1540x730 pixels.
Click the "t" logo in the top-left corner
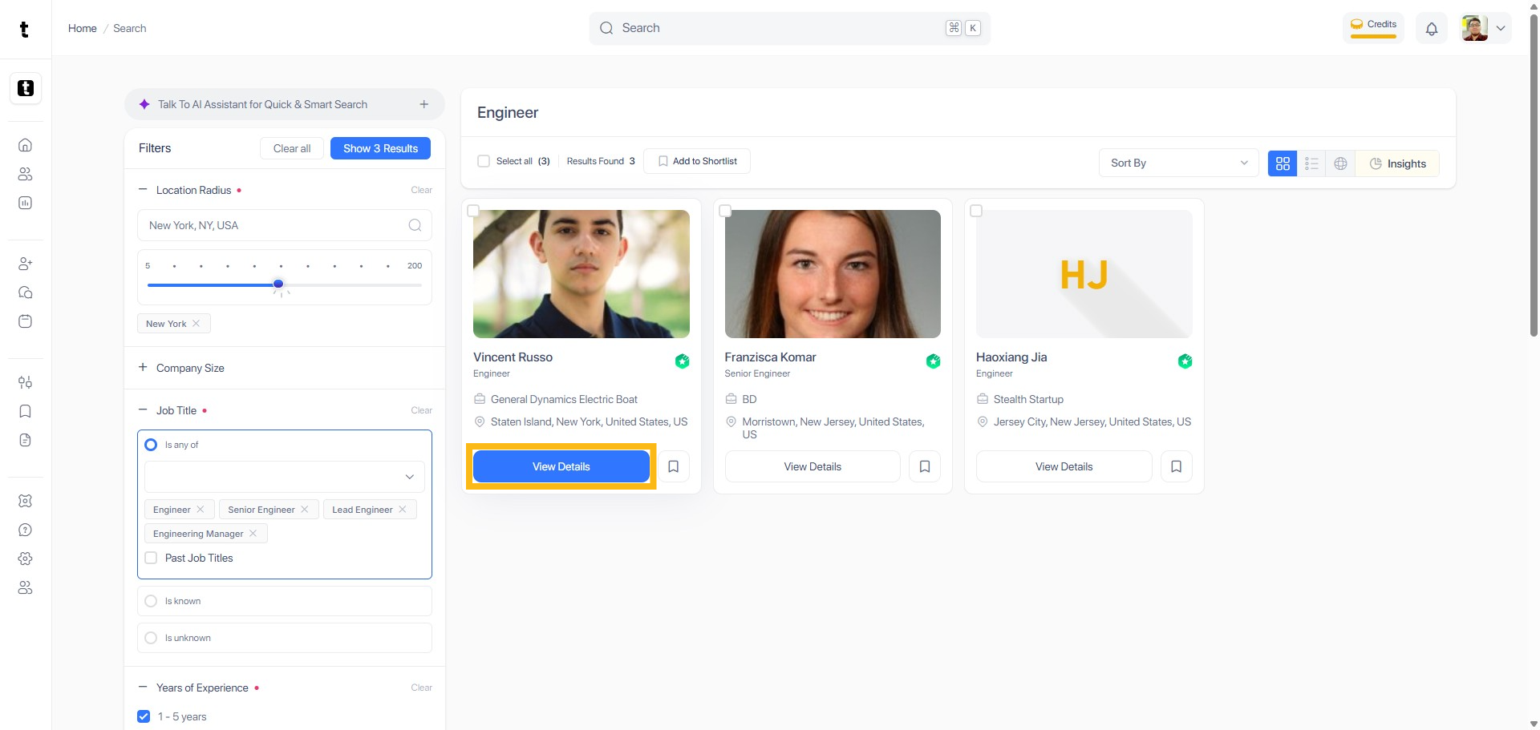tap(24, 30)
